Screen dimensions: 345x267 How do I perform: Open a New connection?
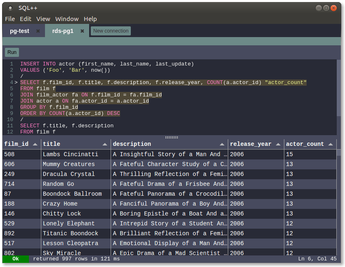[111, 31]
